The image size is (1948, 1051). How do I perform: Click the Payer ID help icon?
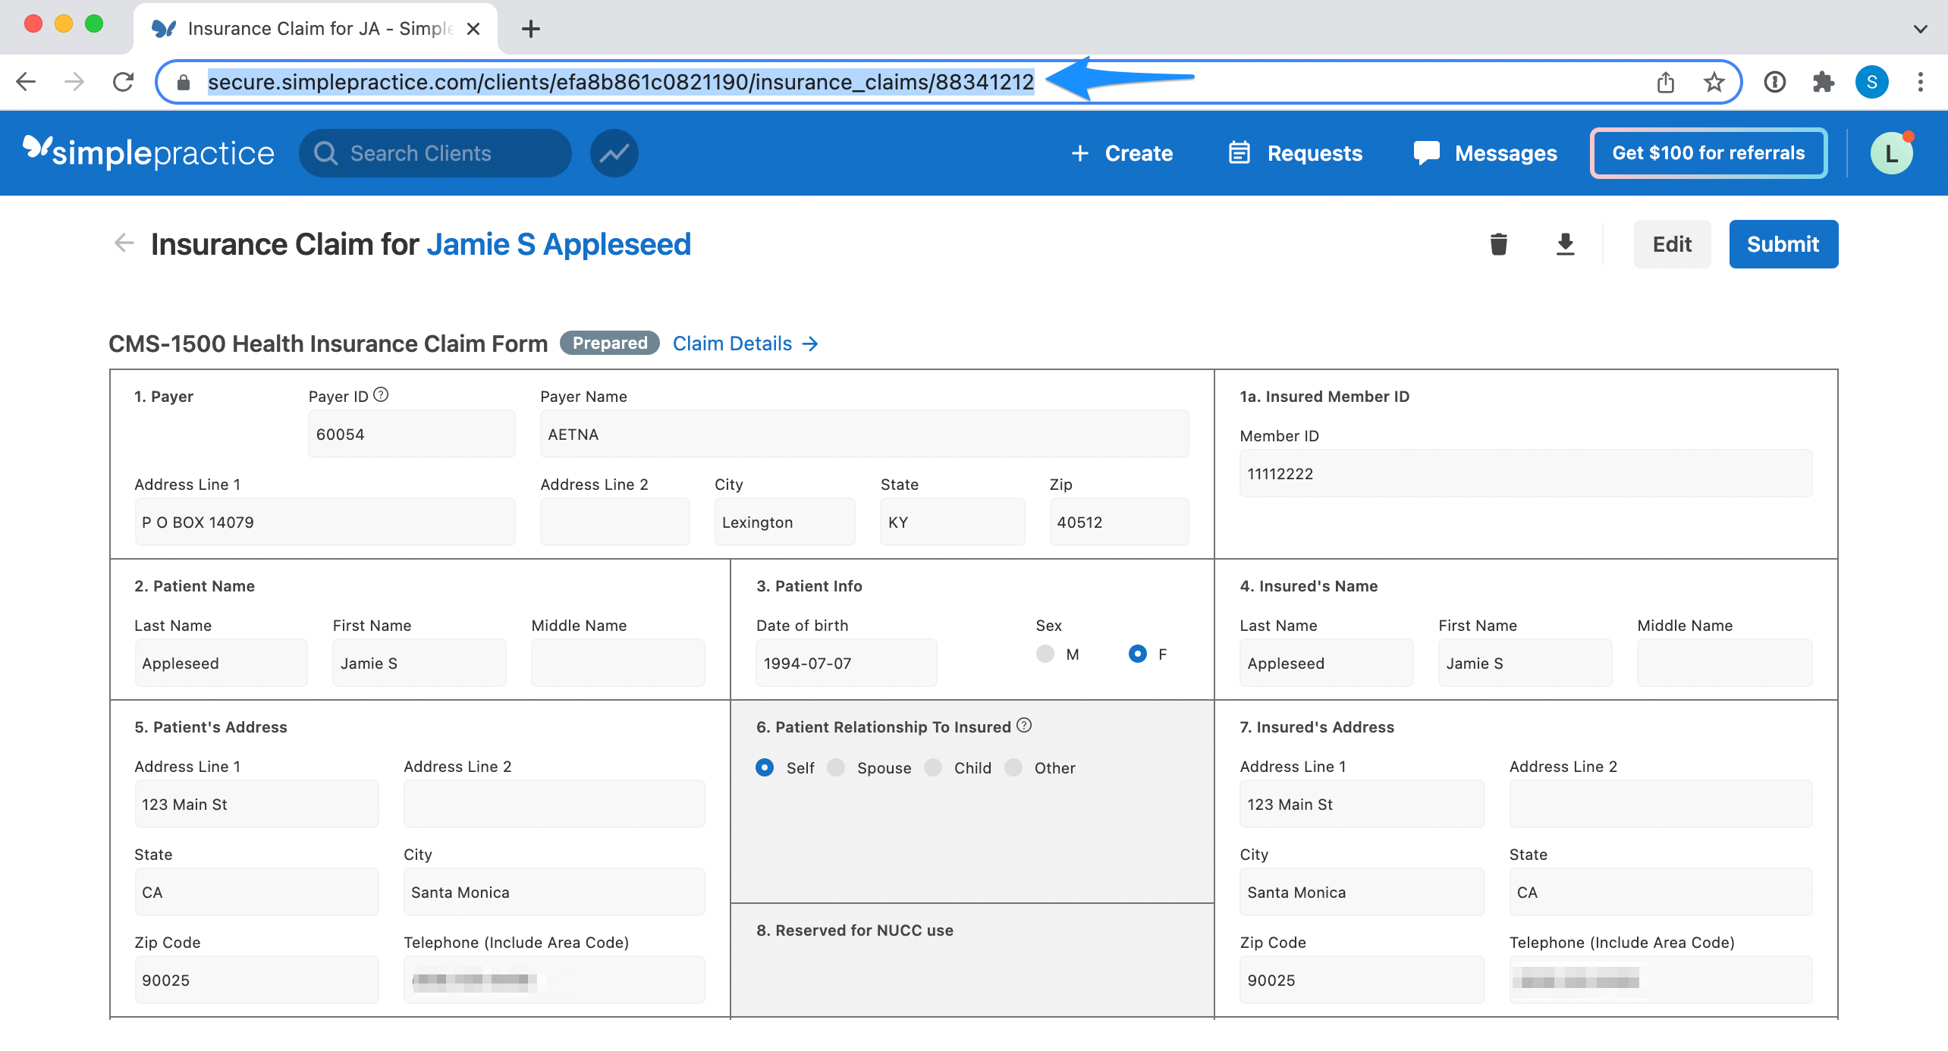point(381,394)
